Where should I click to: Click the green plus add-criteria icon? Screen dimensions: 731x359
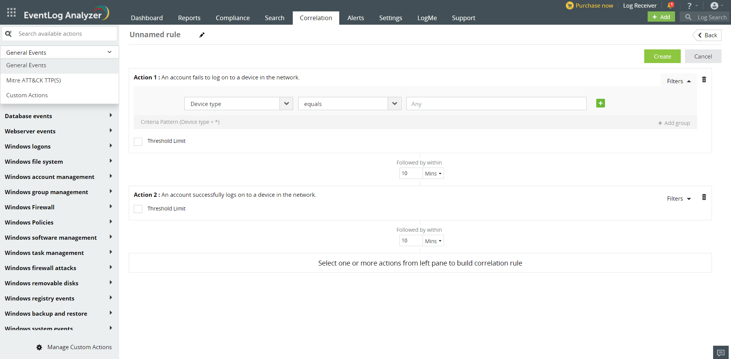click(x=600, y=103)
